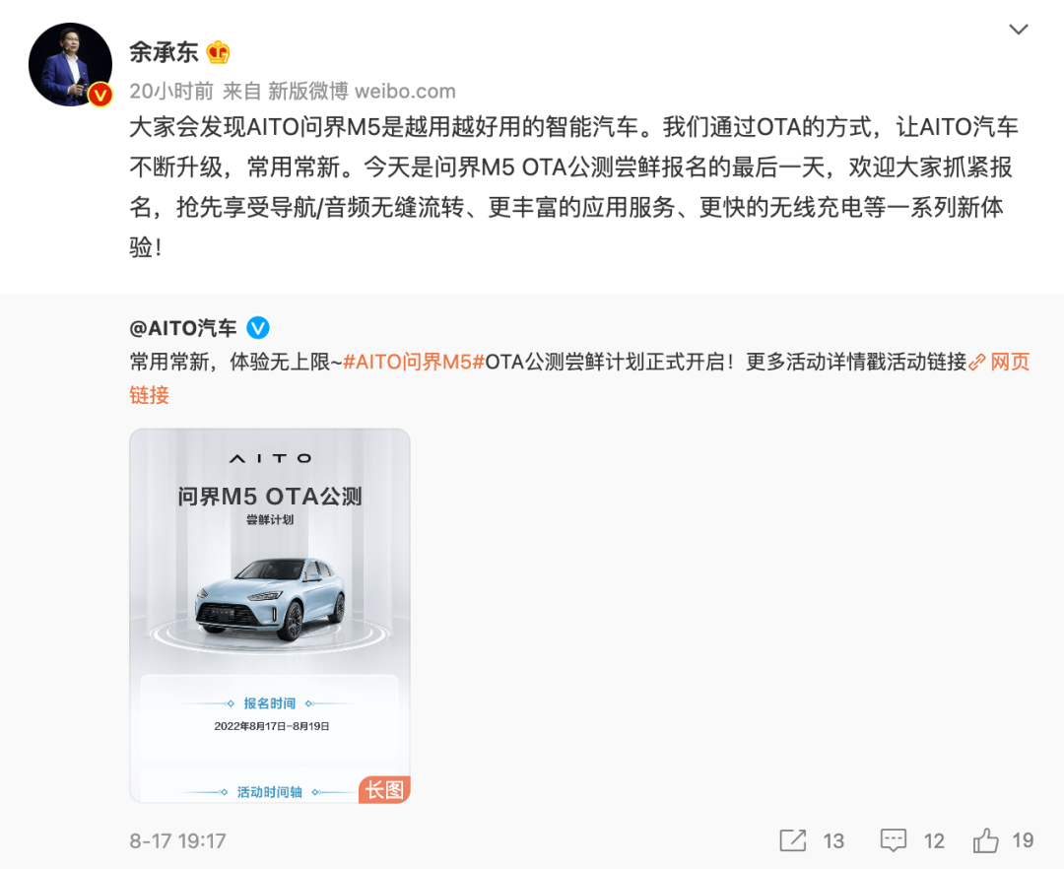Click AITO汽车's blue verified badge

pos(257,328)
